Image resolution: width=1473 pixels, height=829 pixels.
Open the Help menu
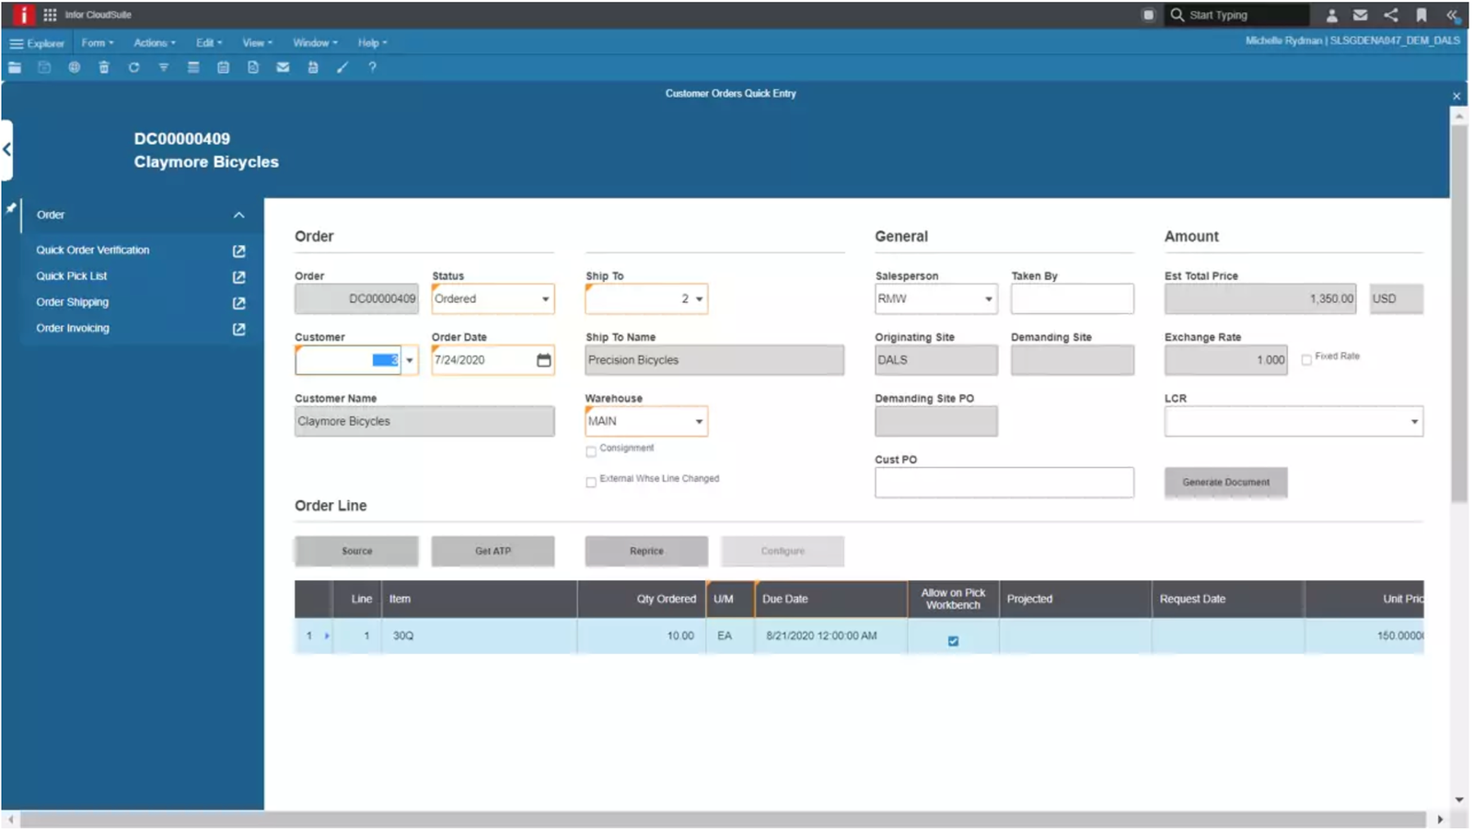click(372, 42)
